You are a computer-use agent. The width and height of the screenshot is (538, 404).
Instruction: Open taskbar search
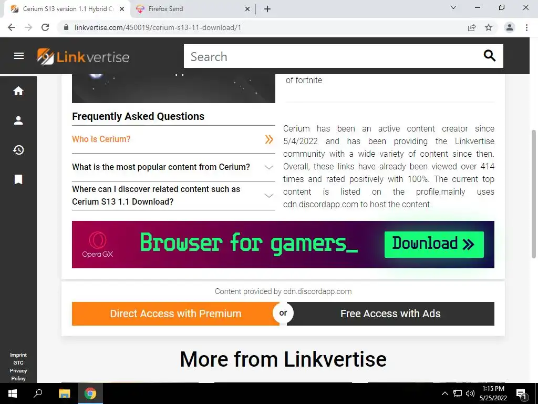(x=38, y=393)
